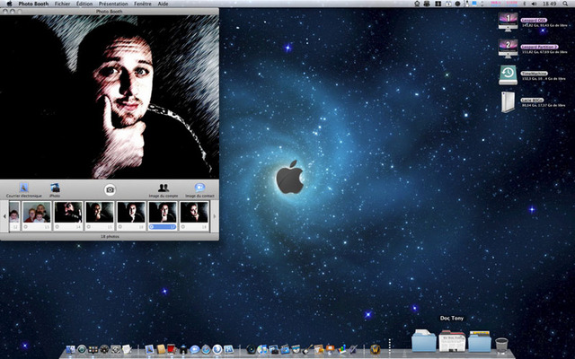Show earlier photos with the left strip arrow
This screenshot has height=359, width=575.
coord(4,216)
